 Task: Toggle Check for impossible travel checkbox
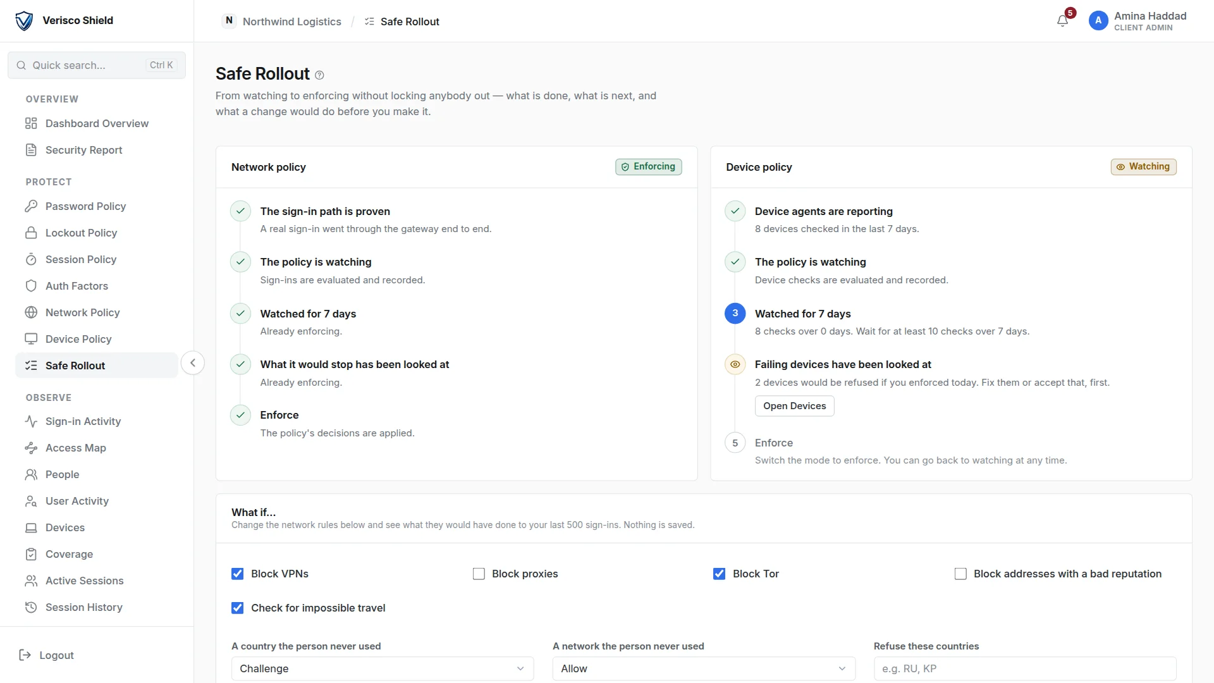click(x=238, y=608)
